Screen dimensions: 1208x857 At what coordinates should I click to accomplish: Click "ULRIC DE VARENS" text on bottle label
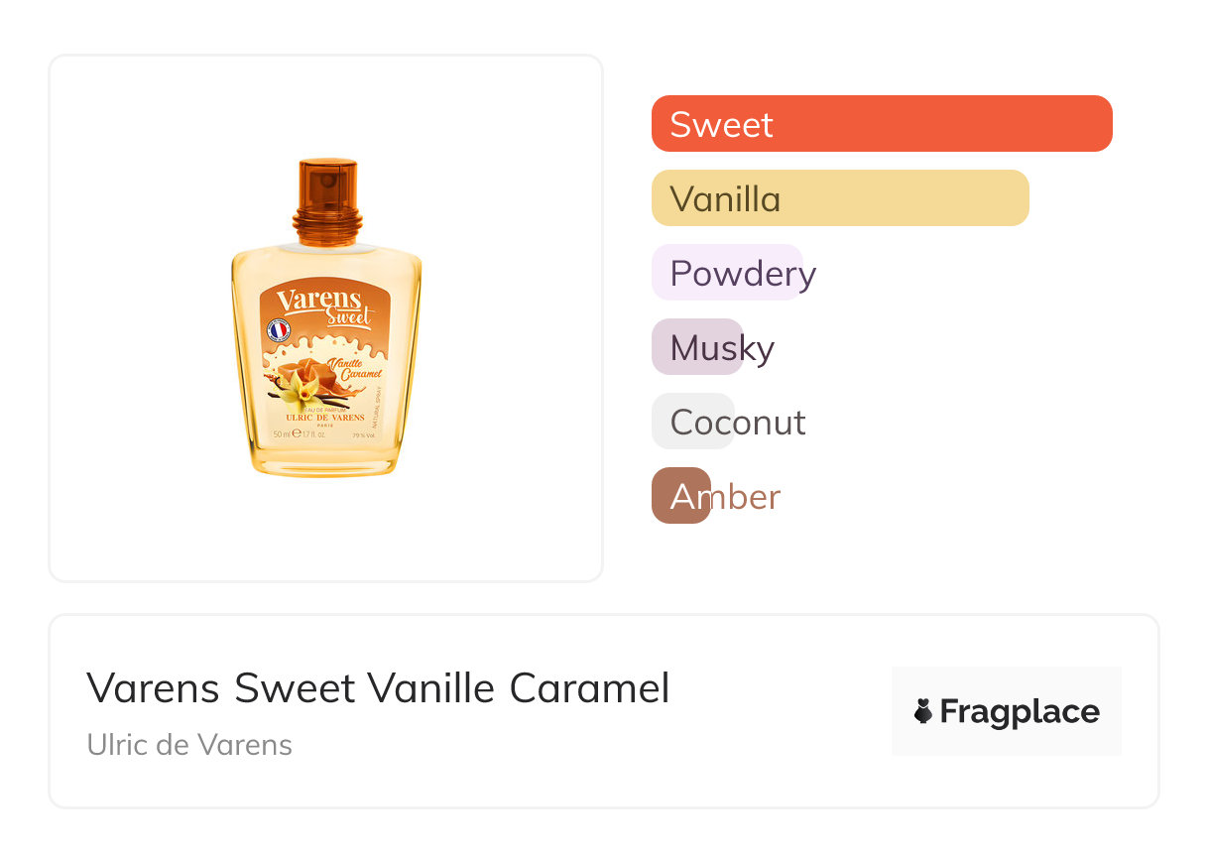click(x=325, y=418)
